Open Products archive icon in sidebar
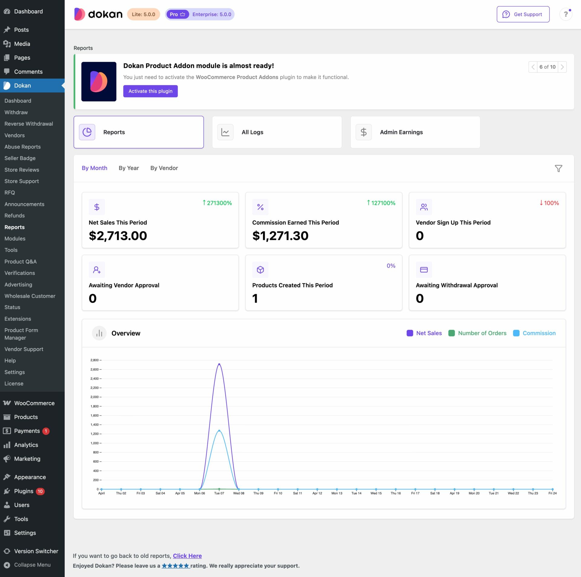Image resolution: width=581 pixels, height=577 pixels. [7, 417]
